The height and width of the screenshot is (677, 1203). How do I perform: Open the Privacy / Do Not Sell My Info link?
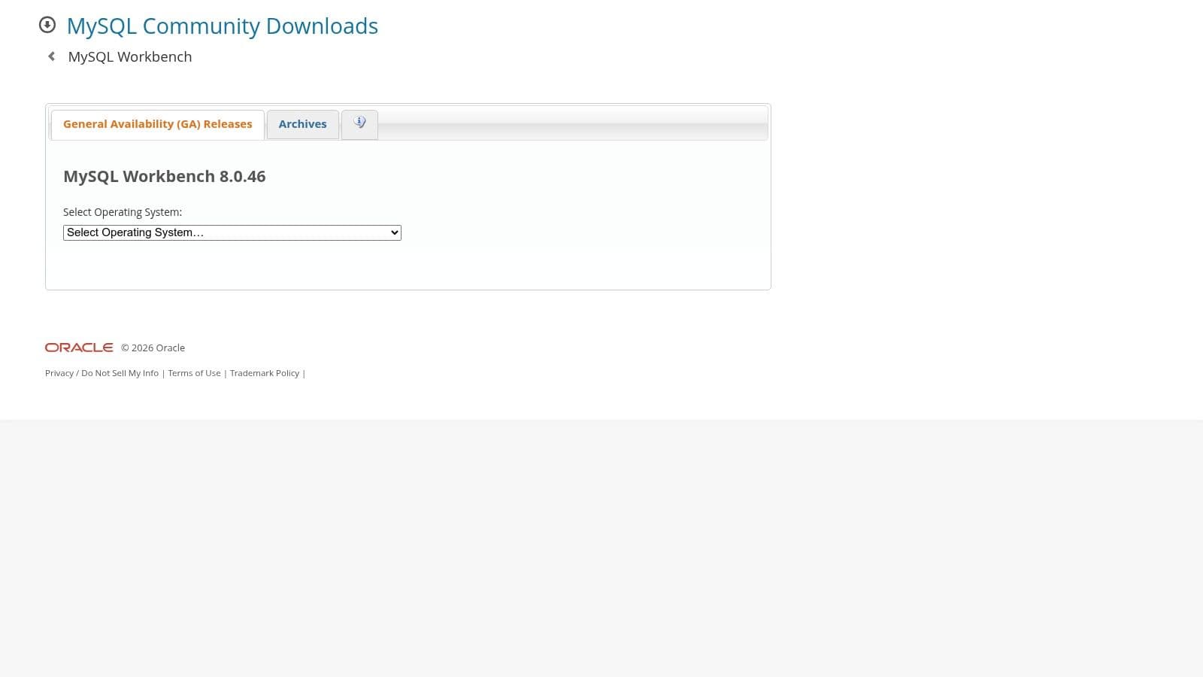[x=102, y=372]
